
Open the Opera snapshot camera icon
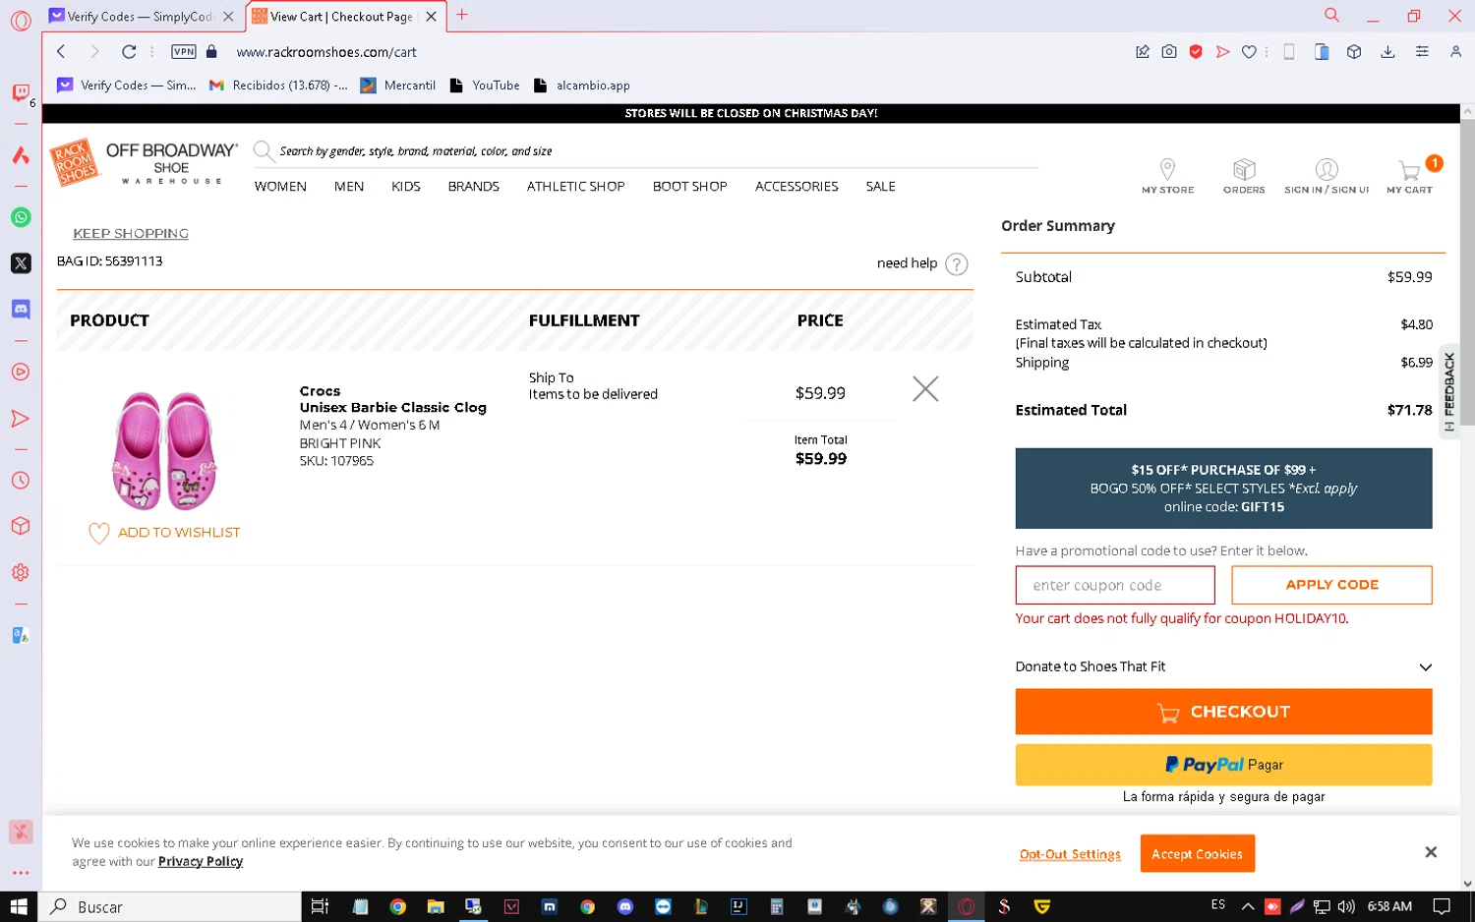[1169, 51]
